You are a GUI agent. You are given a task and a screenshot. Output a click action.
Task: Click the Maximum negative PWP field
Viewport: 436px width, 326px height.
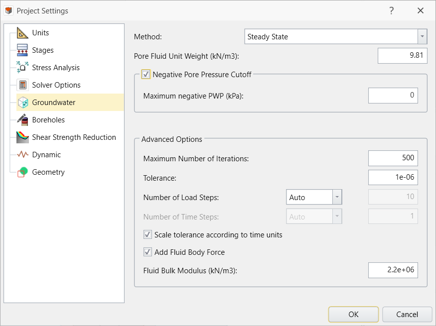point(393,96)
